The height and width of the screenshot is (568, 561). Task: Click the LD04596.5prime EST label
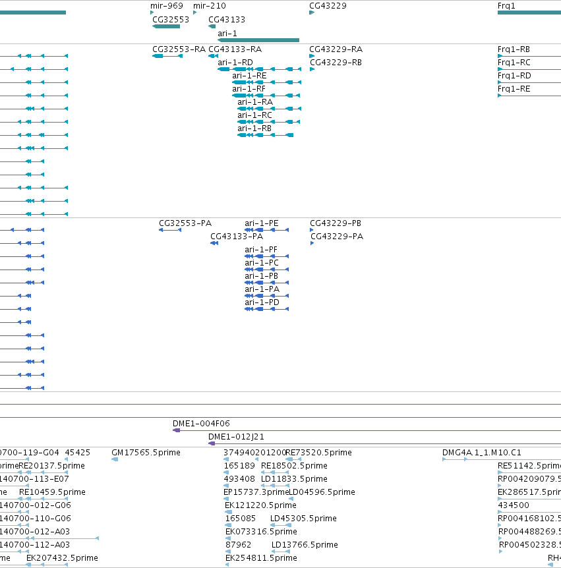(x=322, y=492)
